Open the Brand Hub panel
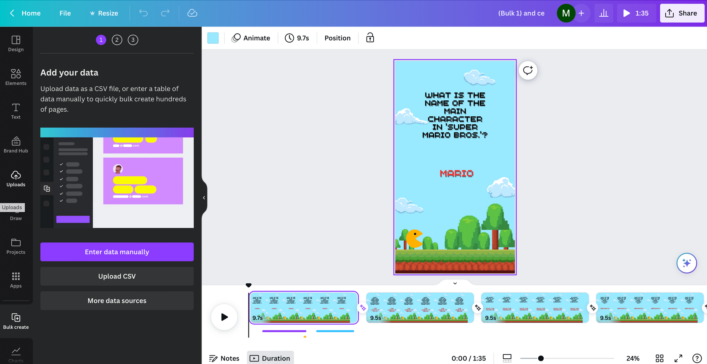Screen dimensions: 707x364 click(x=16, y=144)
